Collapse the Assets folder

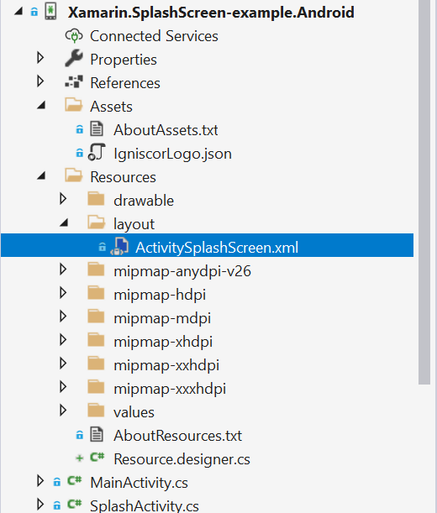point(41,105)
